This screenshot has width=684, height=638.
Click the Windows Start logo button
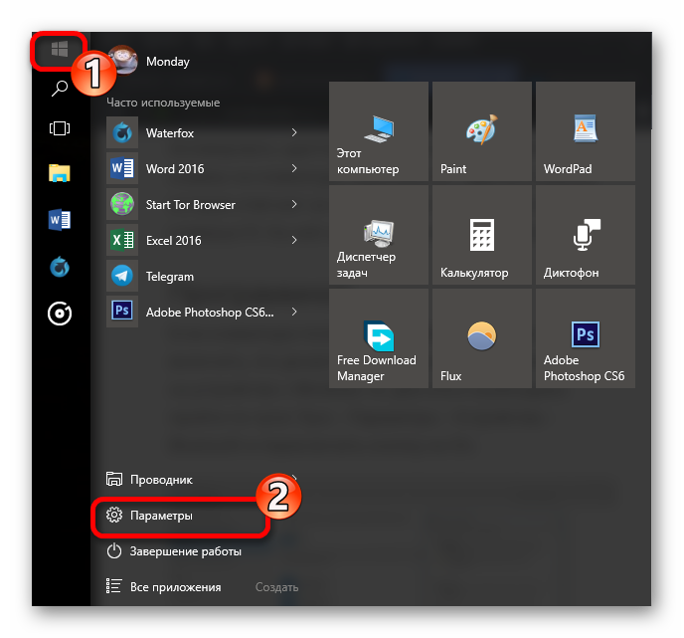coord(60,50)
